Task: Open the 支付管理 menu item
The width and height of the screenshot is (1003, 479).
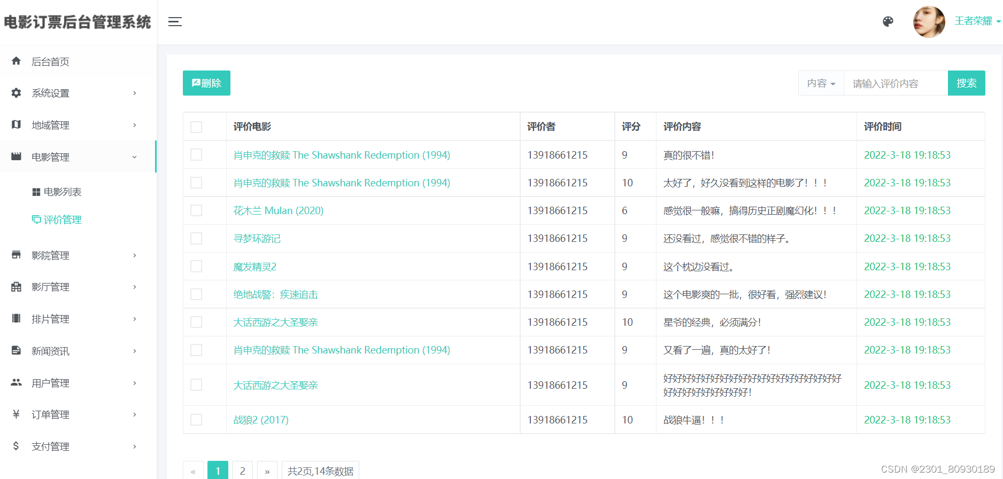Action: 78,446
